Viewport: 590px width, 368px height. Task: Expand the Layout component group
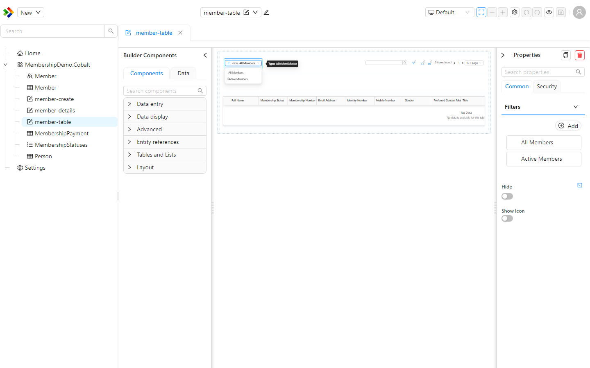coord(165,167)
